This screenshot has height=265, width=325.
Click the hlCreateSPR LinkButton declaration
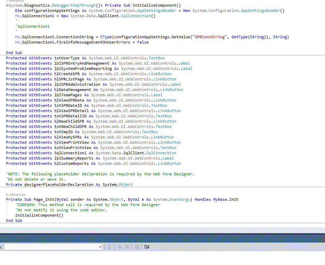67,74
